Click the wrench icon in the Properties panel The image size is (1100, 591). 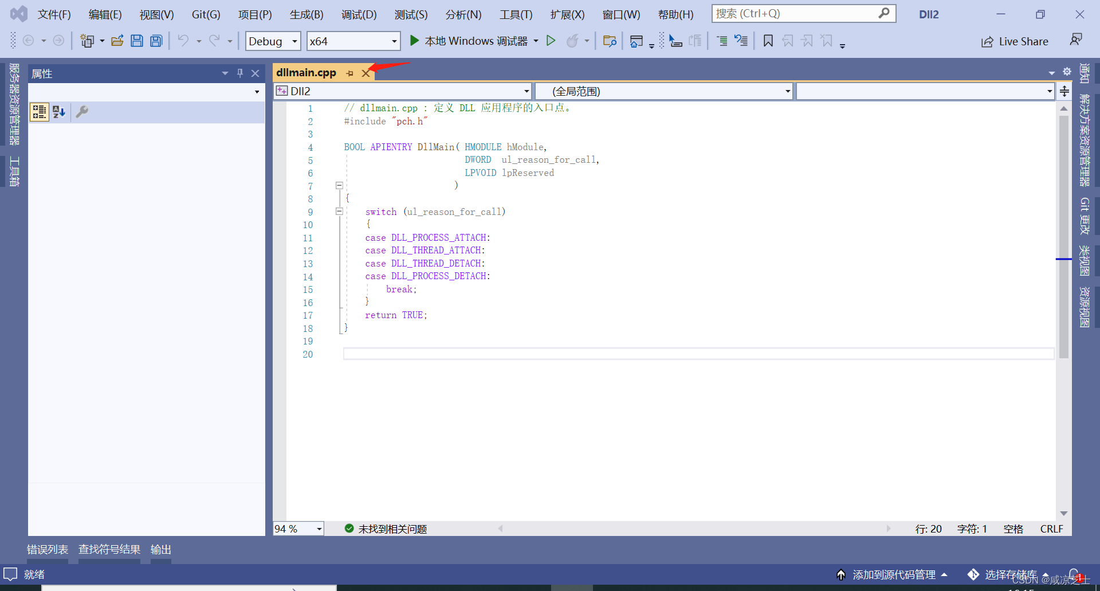click(x=81, y=112)
